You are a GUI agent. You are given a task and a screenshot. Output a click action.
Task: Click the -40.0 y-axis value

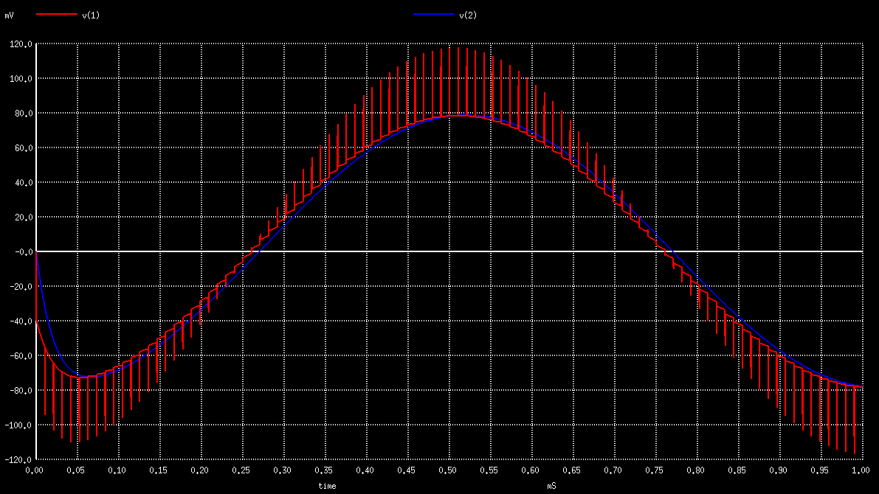pos(21,321)
